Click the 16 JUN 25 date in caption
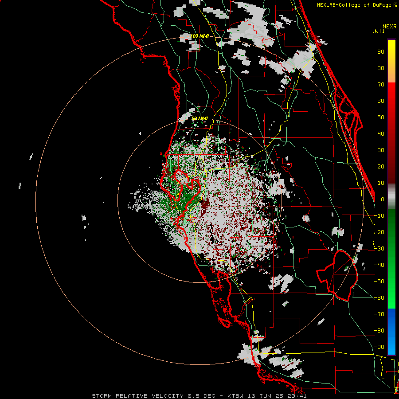Viewport: 399px width, 399px height. 266,396
